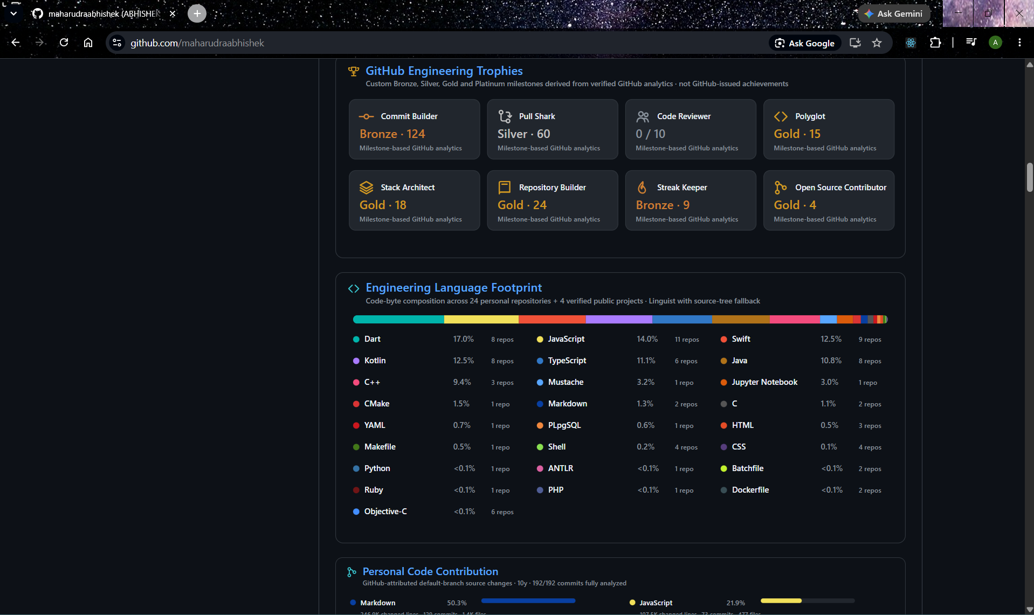Click the React DevTools extension icon

click(911, 43)
